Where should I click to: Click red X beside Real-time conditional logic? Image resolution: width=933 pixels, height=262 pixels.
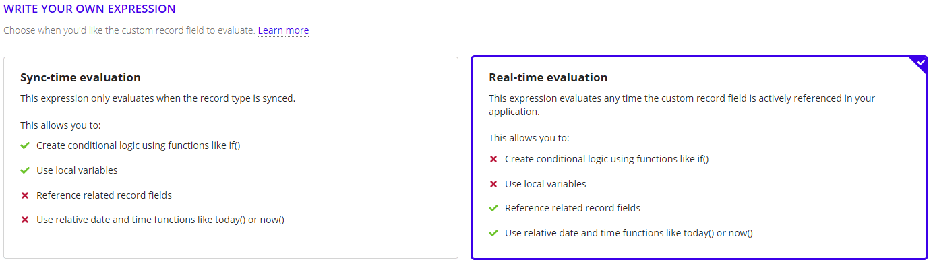click(x=493, y=159)
